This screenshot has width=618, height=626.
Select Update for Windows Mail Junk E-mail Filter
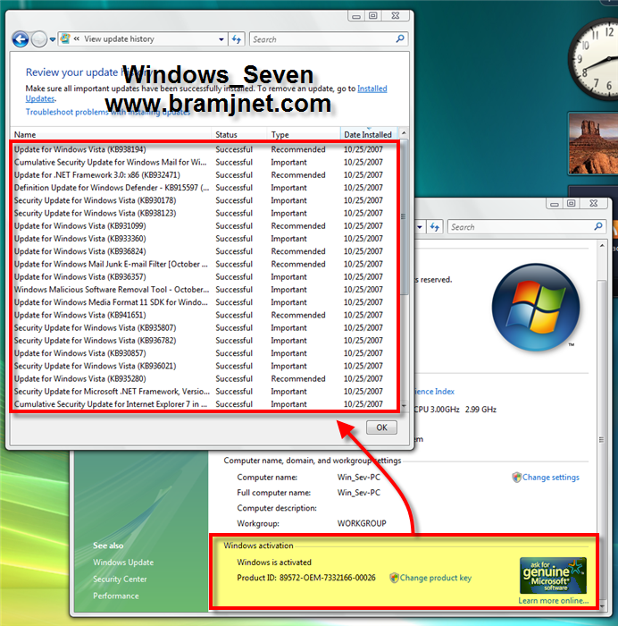(x=205, y=265)
